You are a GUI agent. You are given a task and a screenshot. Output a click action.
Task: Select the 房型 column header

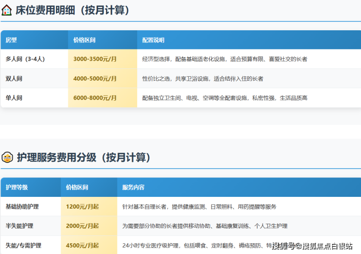coord(11,40)
